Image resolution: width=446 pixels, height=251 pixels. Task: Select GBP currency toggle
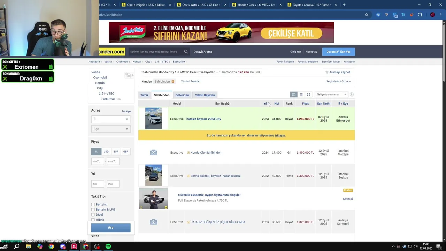point(125,152)
